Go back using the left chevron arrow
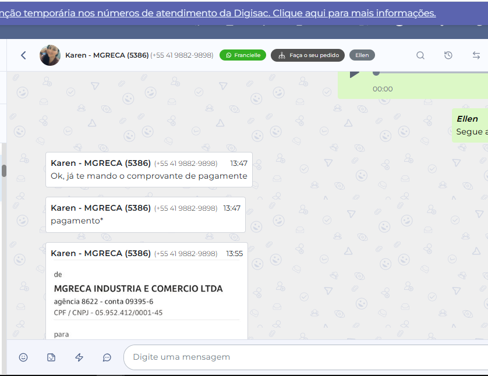The height and width of the screenshot is (376, 488). point(23,55)
